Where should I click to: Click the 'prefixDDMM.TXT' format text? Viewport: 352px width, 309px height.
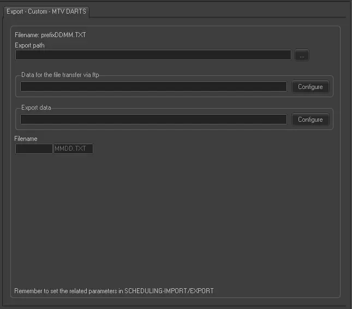point(63,35)
